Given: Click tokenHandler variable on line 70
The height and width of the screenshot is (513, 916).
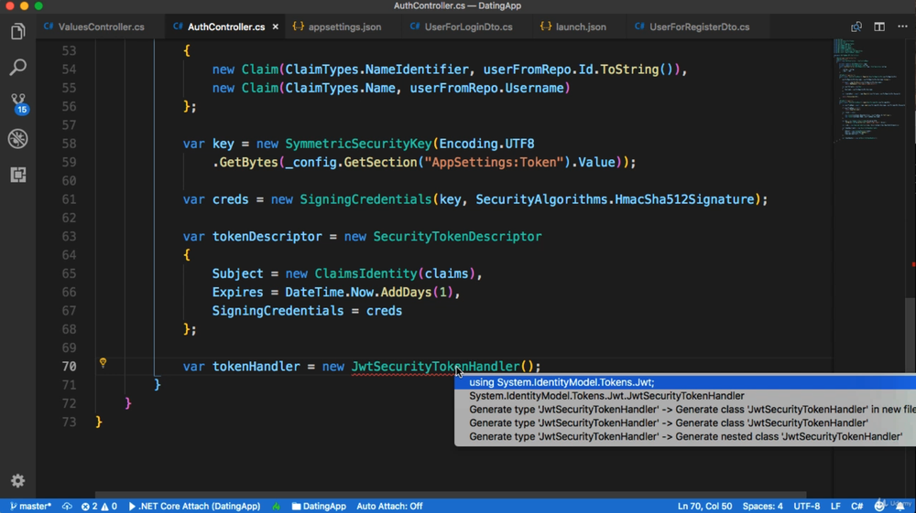Looking at the screenshot, I should coord(256,366).
